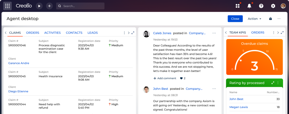This screenshot has width=289, height=114.
Task: Click the blue Close button
Action: click(235, 19)
